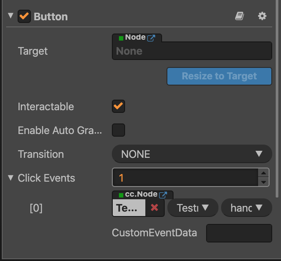
Task: Increment Click Events count with up arrow
Action: click(263, 173)
